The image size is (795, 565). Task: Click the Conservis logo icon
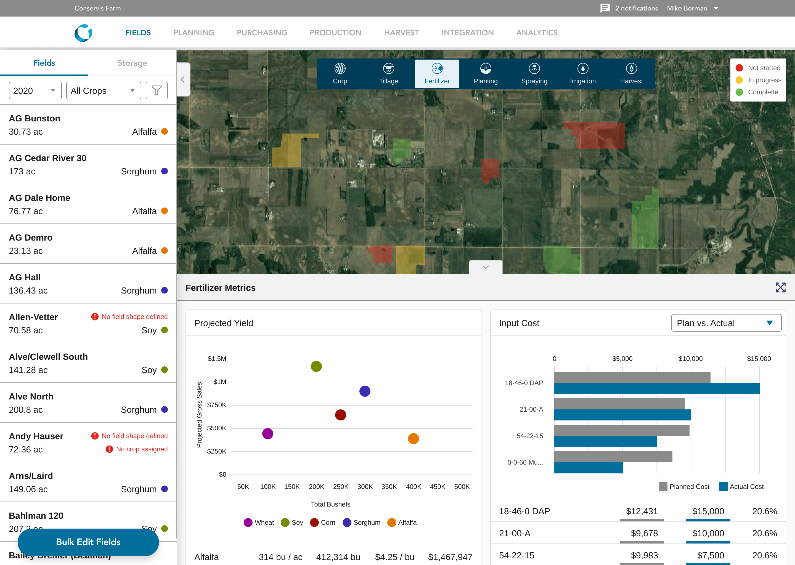click(83, 33)
